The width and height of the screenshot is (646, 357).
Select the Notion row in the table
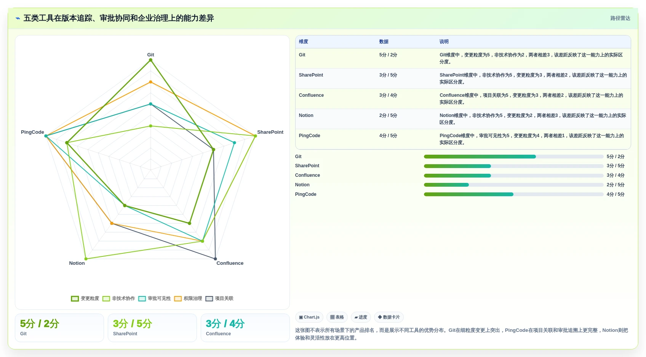coord(463,119)
